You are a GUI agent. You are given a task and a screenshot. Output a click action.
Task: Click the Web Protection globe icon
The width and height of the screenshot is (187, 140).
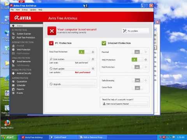pyautogui.click(x=13, y=49)
